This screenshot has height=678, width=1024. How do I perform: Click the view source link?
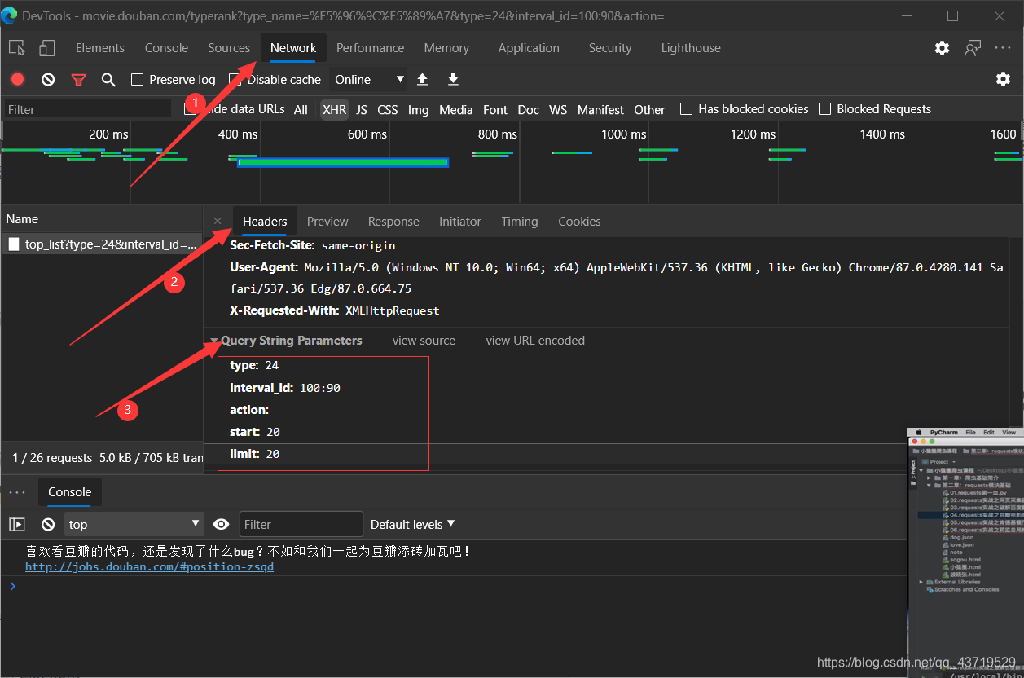point(424,341)
